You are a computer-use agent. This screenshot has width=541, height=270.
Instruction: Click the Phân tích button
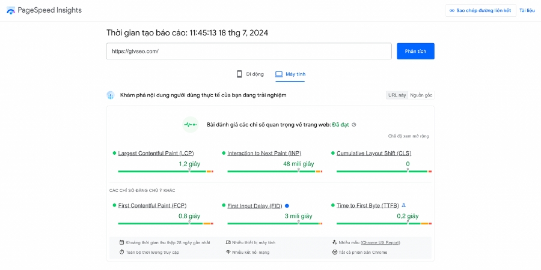click(415, 51)
